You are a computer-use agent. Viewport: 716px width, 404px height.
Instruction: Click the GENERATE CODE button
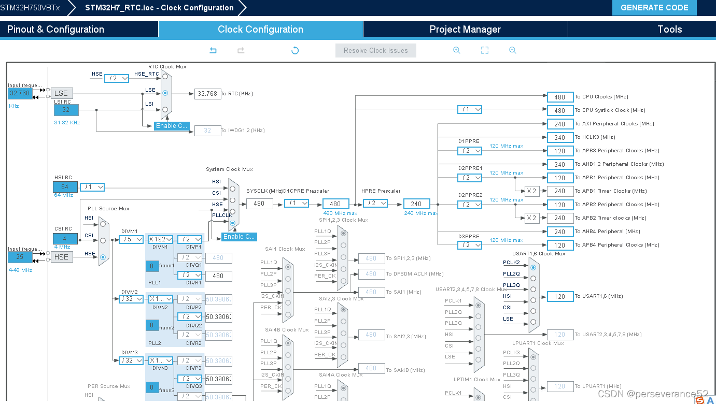coord(654,8)
